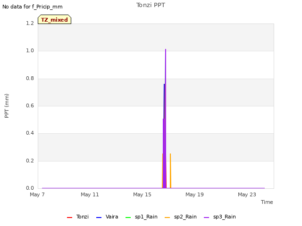Click the May 19 x-axis label
This screenshot has width=302, height=226.
[x=194, y=194]
